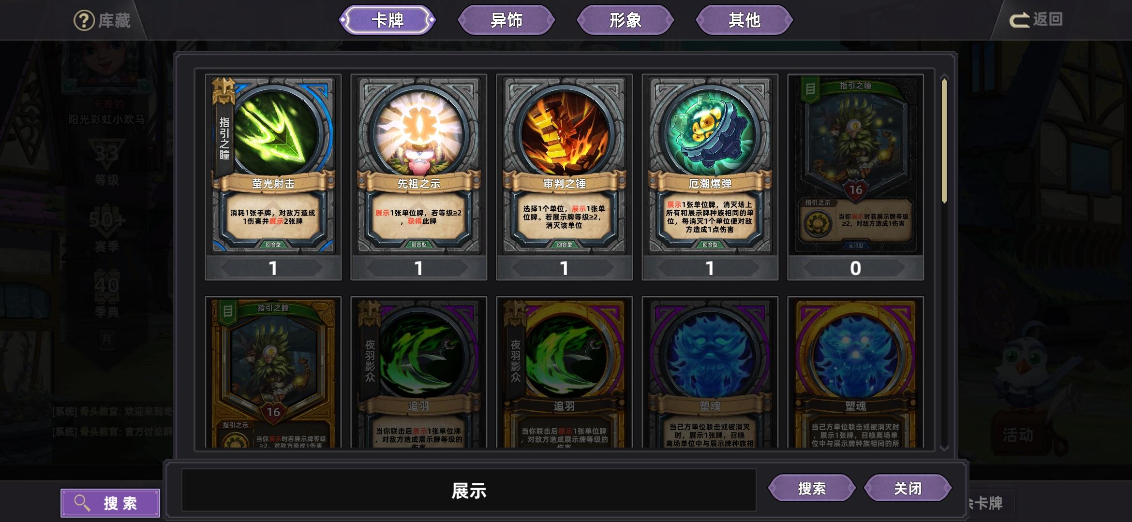
Task: Switch to the 卡牌 tab
Action: (x=387, y=20)
